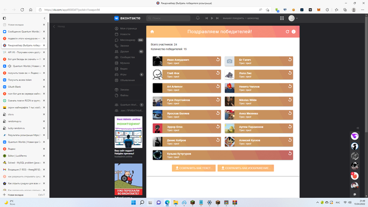The width and height of the screenshot is (368, 207).
Task: Click the refresh icon in orange header
Action: pyautogui.click(x=287, y=32)
